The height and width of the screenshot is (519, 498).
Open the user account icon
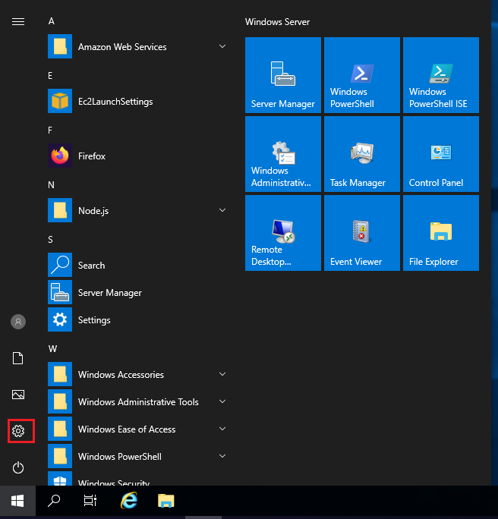coord(18,322)
